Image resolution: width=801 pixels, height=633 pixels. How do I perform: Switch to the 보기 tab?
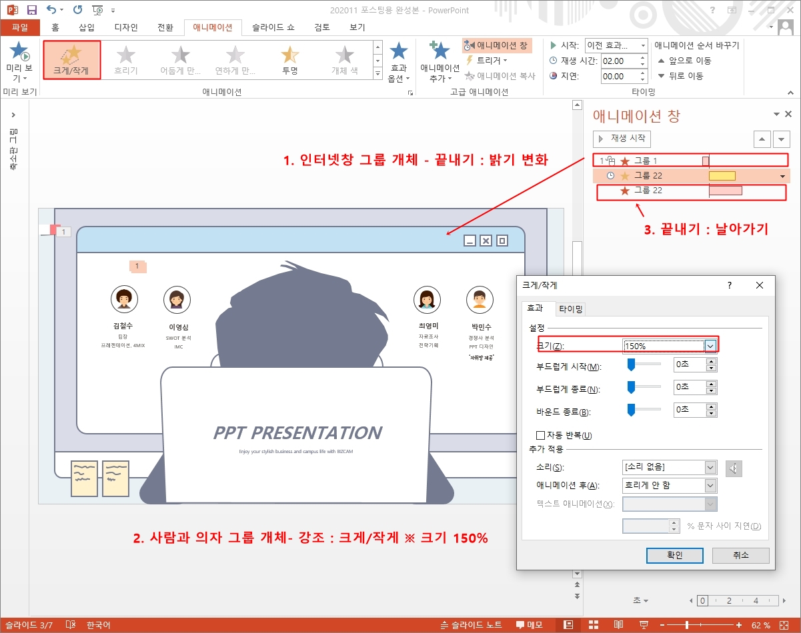[x=357, y=27]
